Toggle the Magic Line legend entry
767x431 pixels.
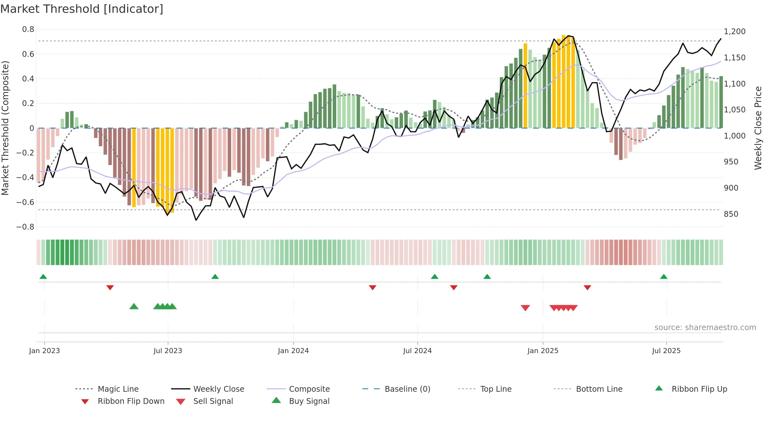click(107, 389)
